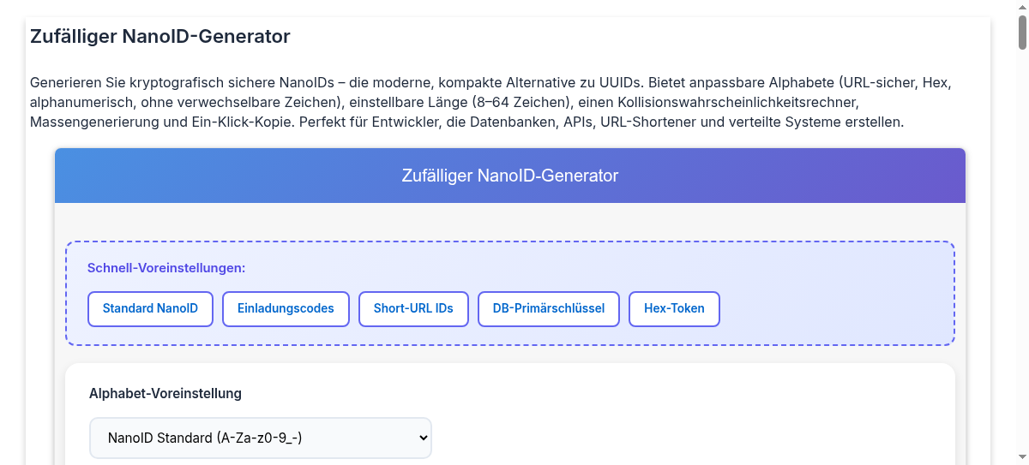Apply the Standard NanoID preset

(150, 308)
